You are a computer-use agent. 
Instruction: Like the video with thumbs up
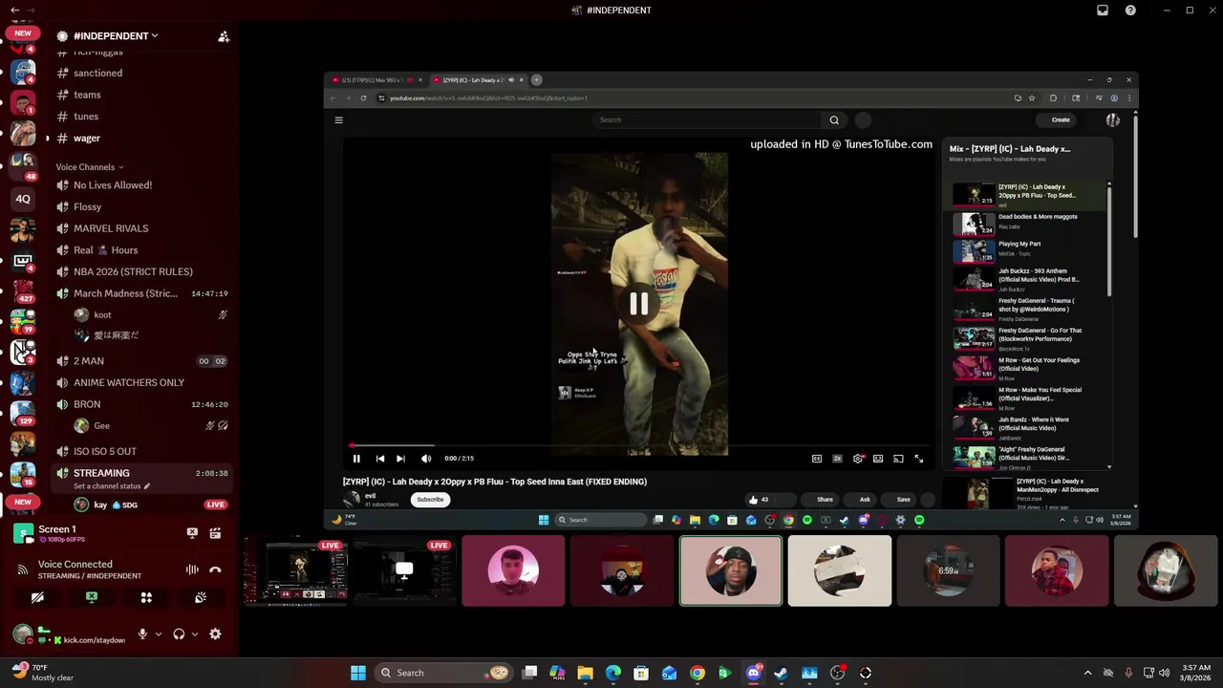click(x=753, y=500)
